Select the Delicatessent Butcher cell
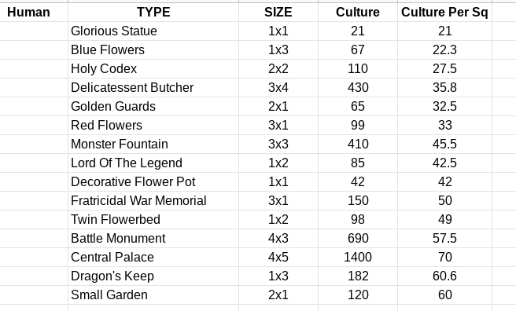The width and height of the screenshot is (516, 311). coord(153,88)
